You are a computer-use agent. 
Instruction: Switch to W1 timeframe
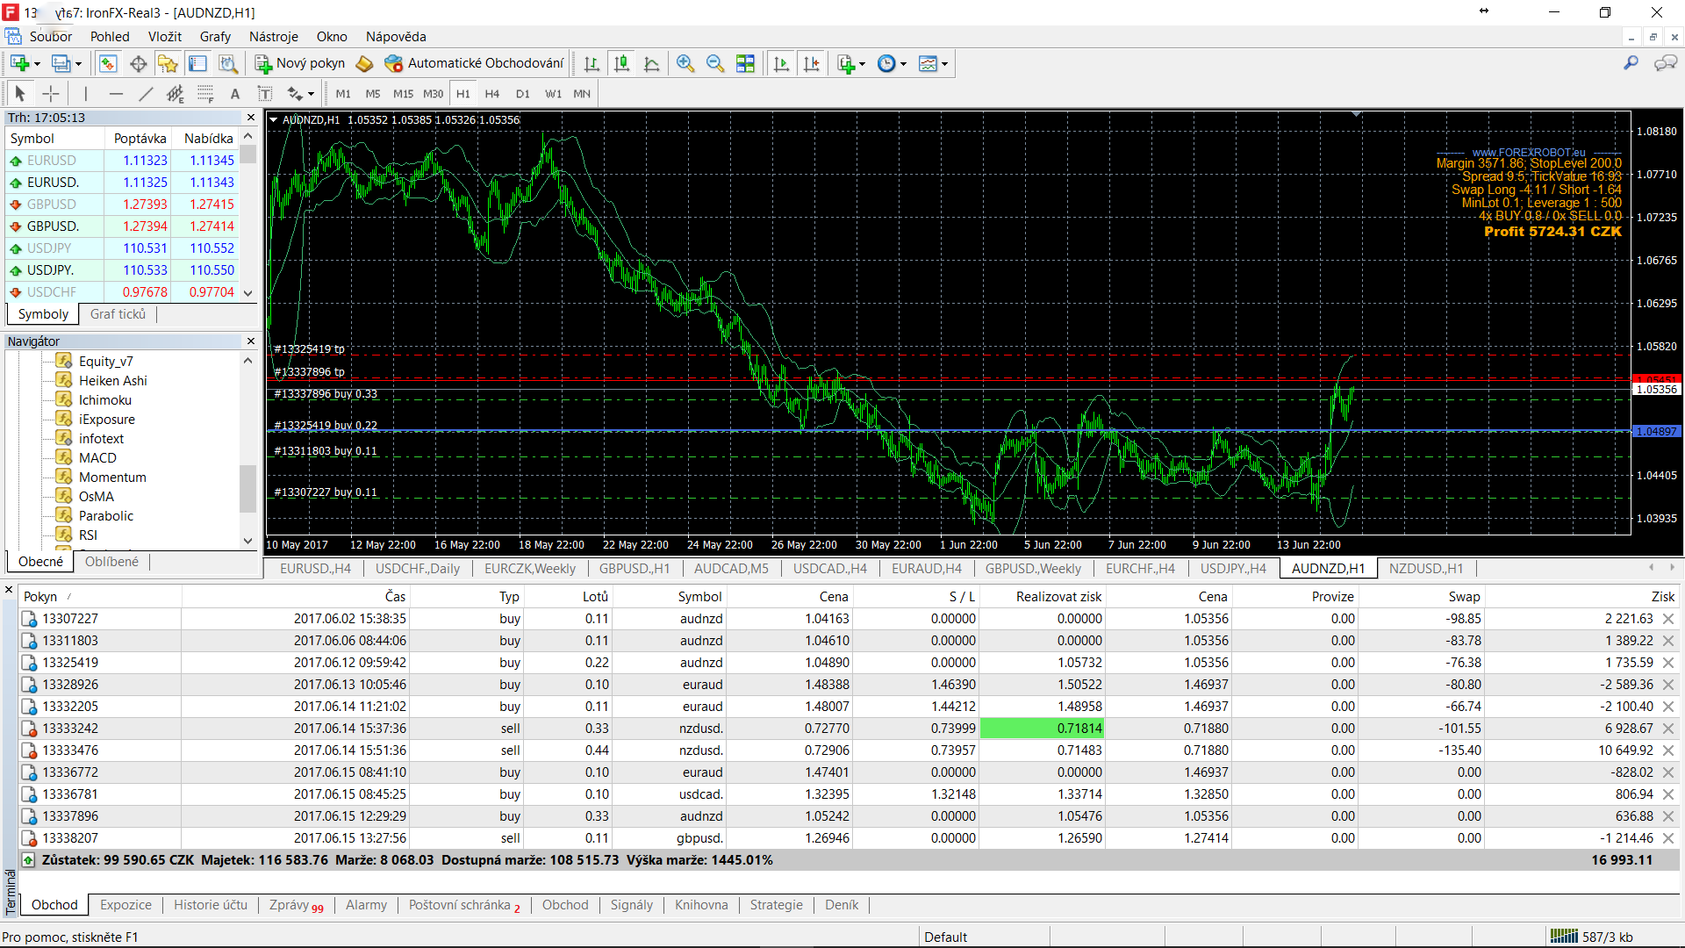coord(553,94)
